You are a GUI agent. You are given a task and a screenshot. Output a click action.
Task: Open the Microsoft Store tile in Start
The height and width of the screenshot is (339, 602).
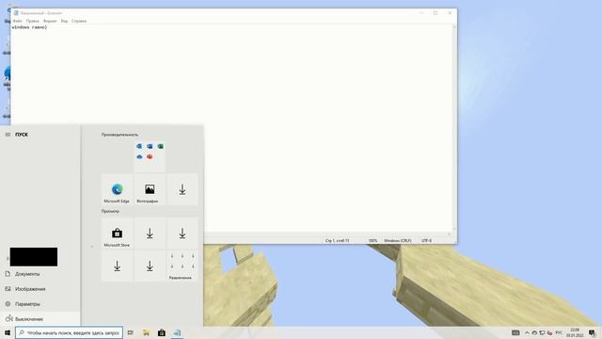(x=117, y=234)
